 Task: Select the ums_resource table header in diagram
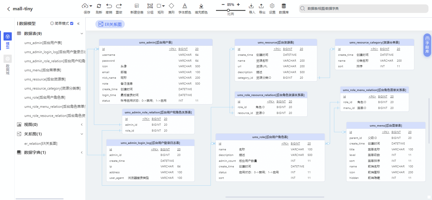(x=276, y=43)
